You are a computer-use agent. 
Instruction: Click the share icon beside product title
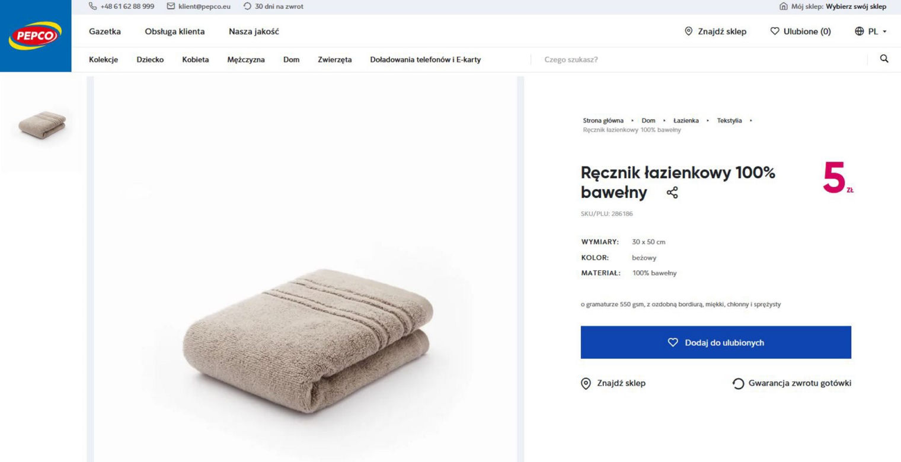coord(672,192)
